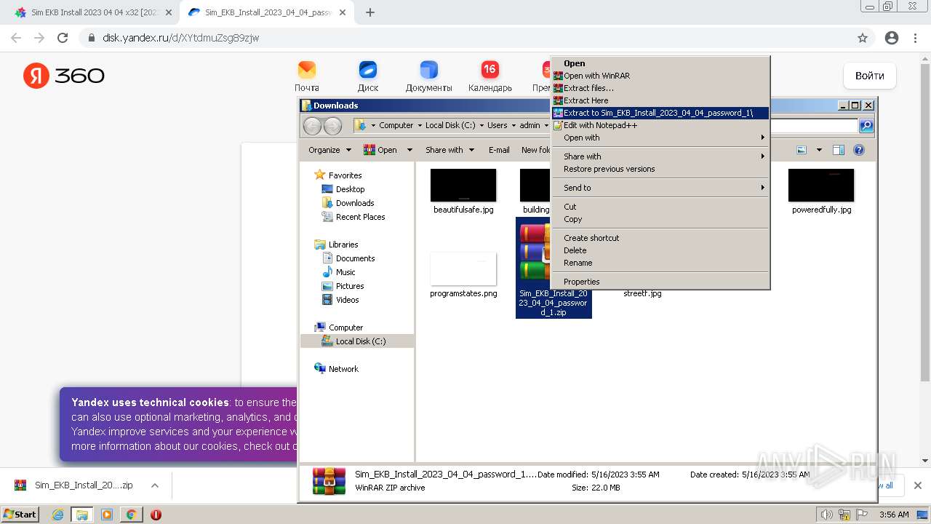Close the Sim EKB Install first tab

[x=169, y=12]
